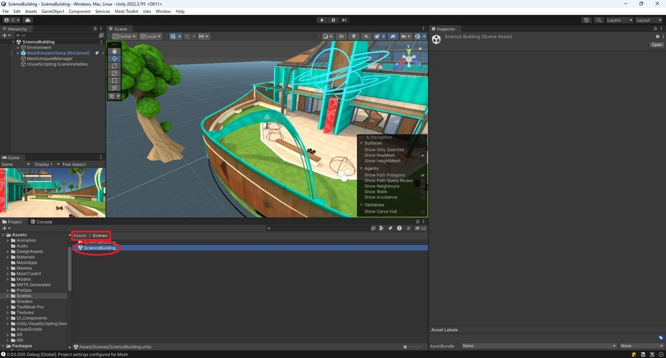This screenshot has height=358, width=666.
Task: Disable Show Path Polygons checkbox
Action: [x=422, y=175]
